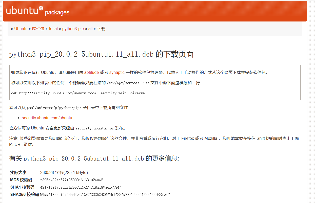The width and height of the screenshot is (315, 203).
Task: Click the "packages" text beside the logo
Action: pos(57,13)
